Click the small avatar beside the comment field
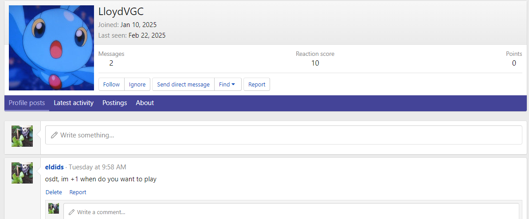This screenshot has height=219, width=529. (54, 208)
